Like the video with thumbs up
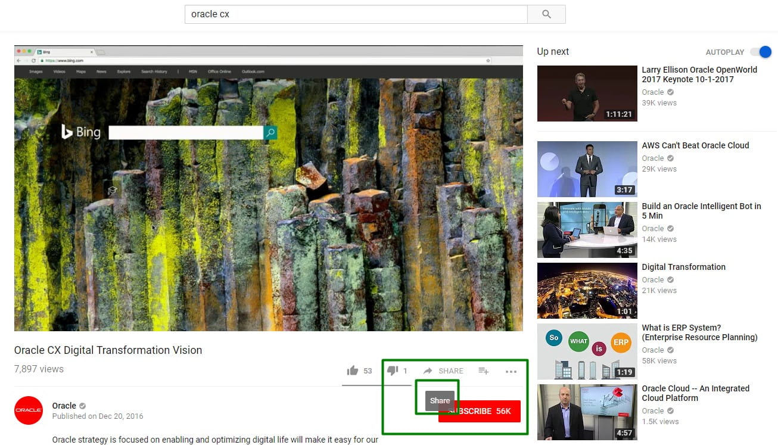This screenshot has height=445, width=778. (353, 371)
